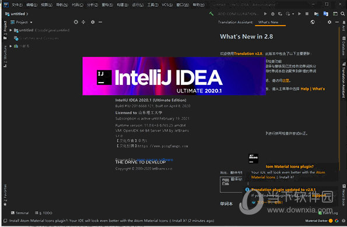
Task: Toggle the 1: Project side tool window
Action: 5,30
